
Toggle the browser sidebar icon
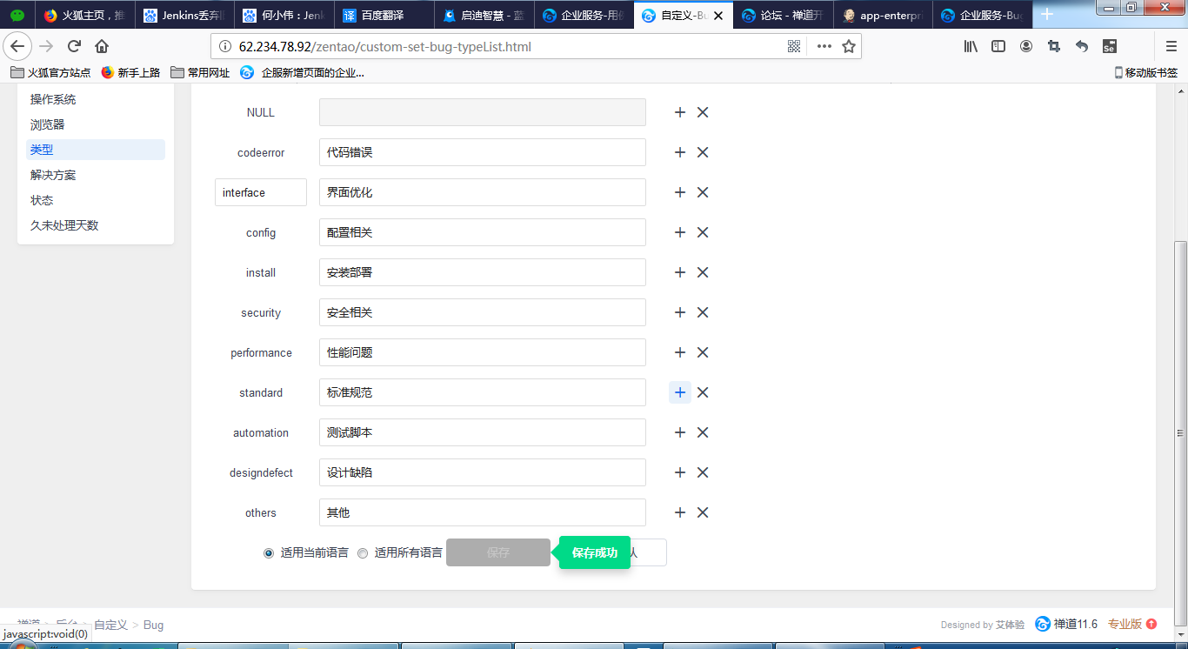(998, 46)
